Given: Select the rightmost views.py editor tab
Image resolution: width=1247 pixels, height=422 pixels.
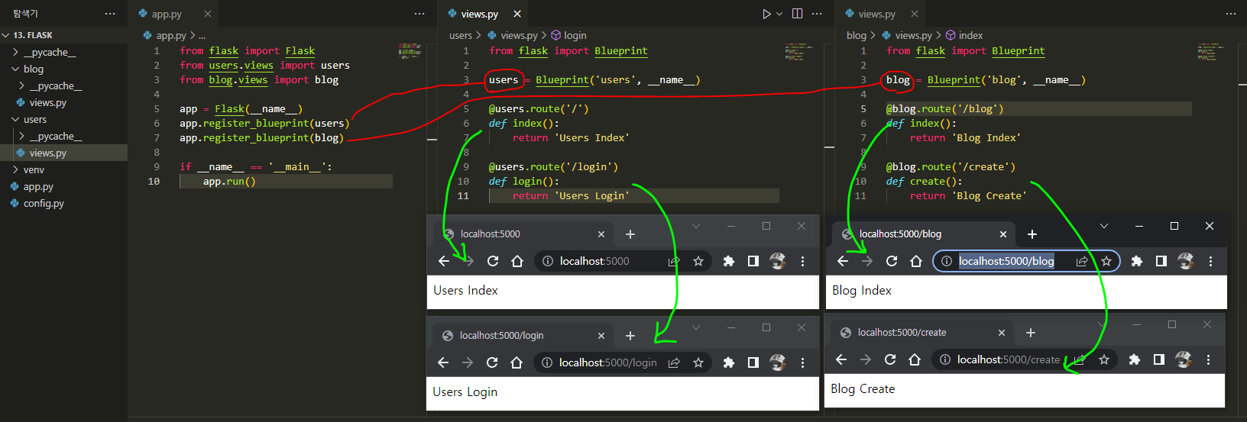Looking at the screenshot, I should [876, 14].
